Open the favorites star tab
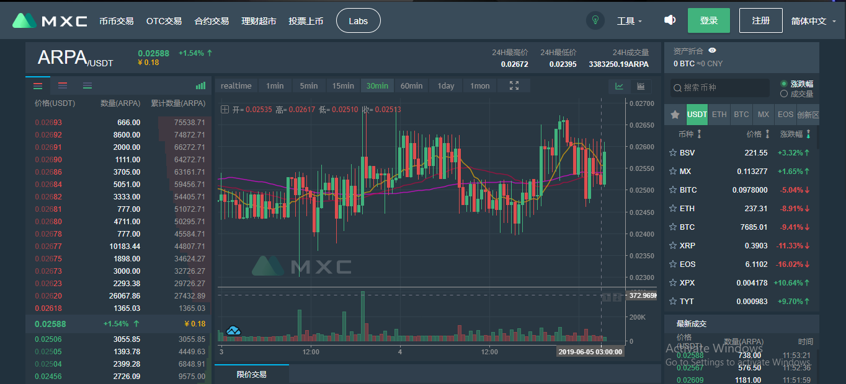Viewport: 846px width, 384px height. pyautogui.click(x=675, y=115)
